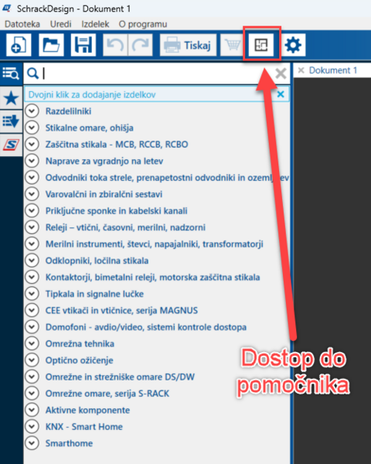Select Omrežne omare, serija S-RACK
This screenshot has height=464, width=371.
click(107, 394)
